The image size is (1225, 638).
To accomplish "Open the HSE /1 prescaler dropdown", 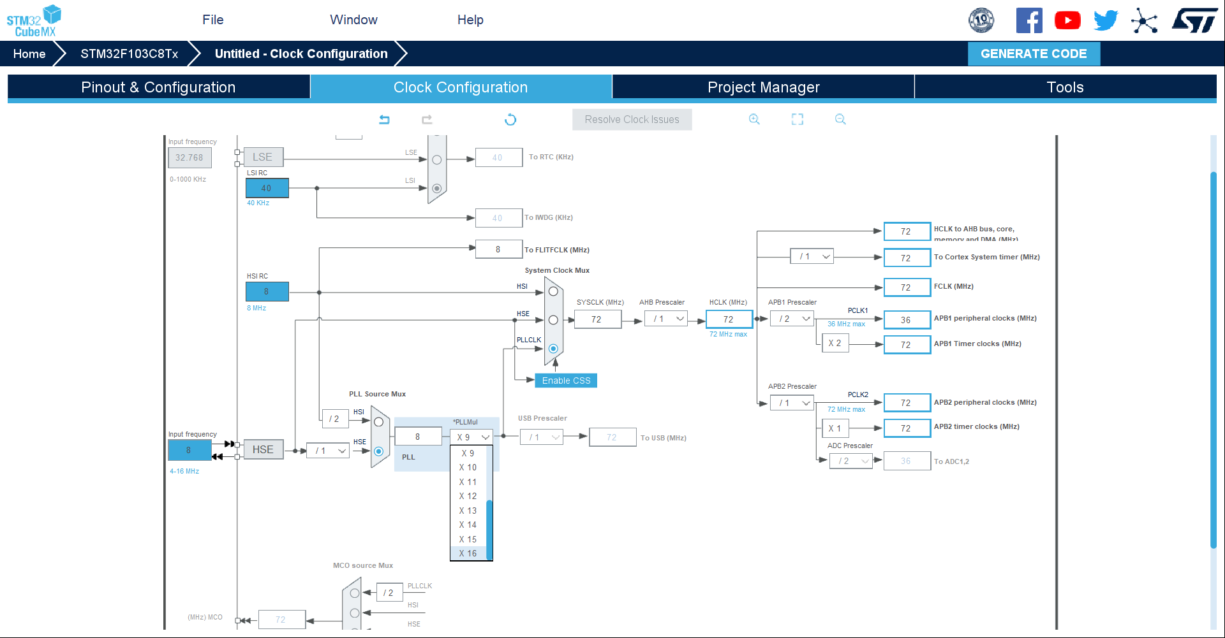I will tap(328, 451).
